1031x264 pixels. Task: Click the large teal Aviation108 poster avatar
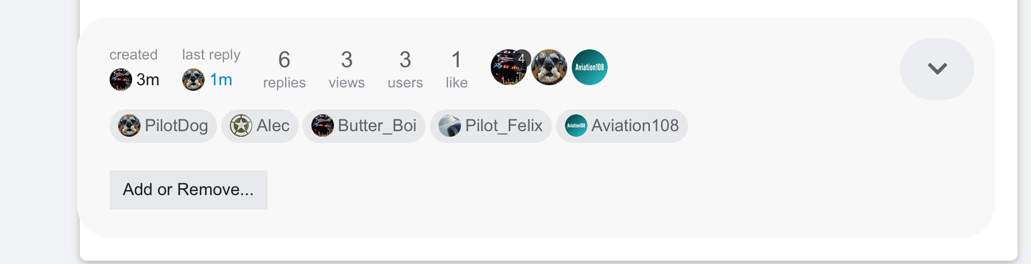pos(589,67)
